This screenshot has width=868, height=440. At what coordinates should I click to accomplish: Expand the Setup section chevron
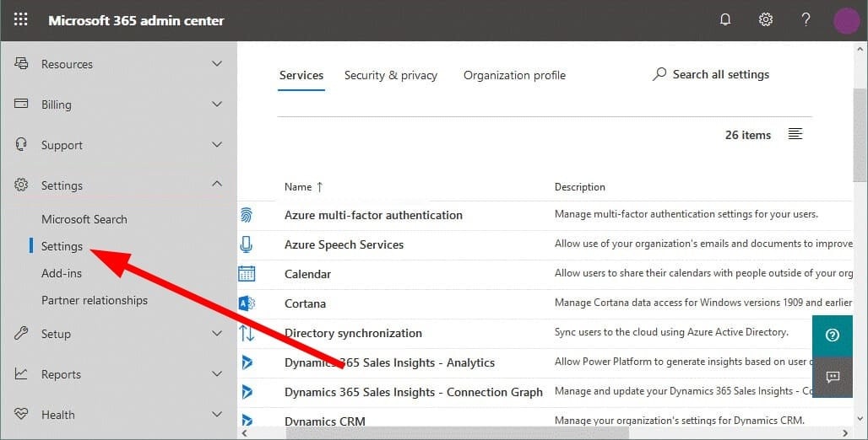pyautogui.click(x=217, y=333)
